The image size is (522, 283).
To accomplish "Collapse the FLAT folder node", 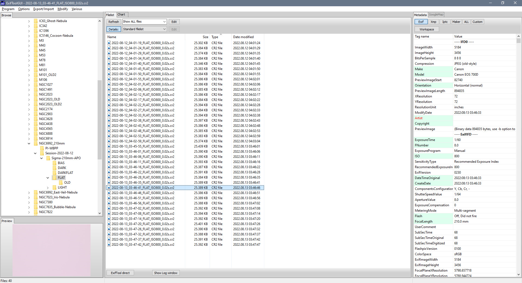I will 48,178.
